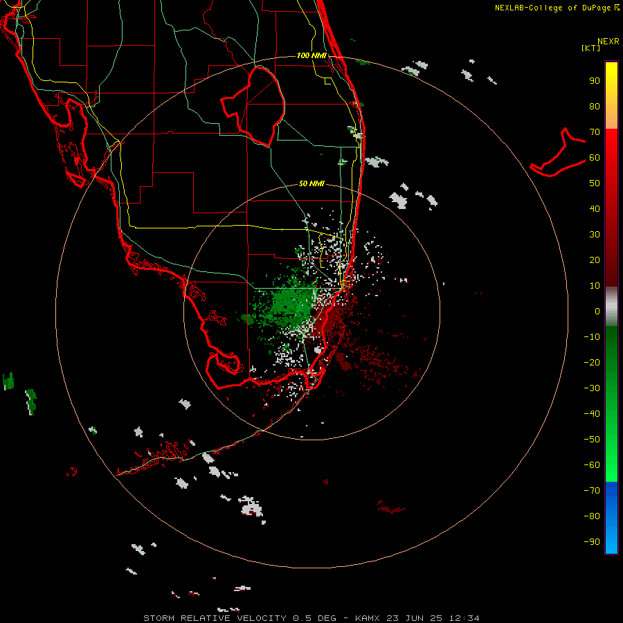The image size is (623, 623).
Task: Click the [KT] unit label above scale
Action: tap(590, 48)
